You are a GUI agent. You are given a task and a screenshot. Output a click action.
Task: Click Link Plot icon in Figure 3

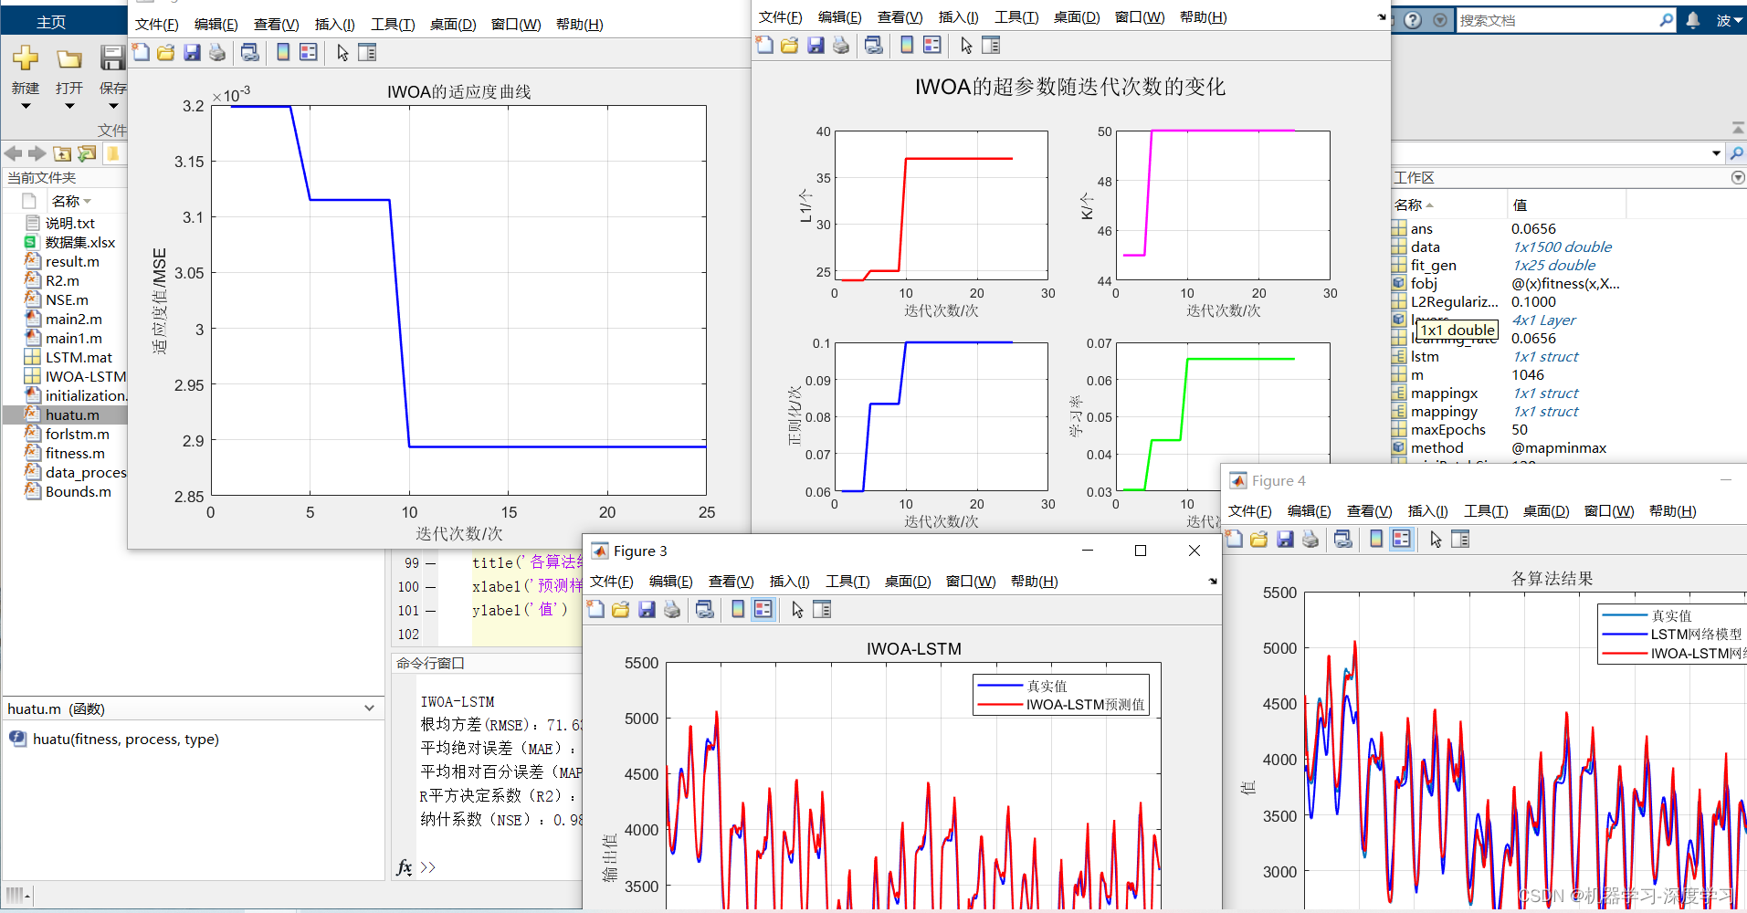pyautogui.click(x=705, y=609)
